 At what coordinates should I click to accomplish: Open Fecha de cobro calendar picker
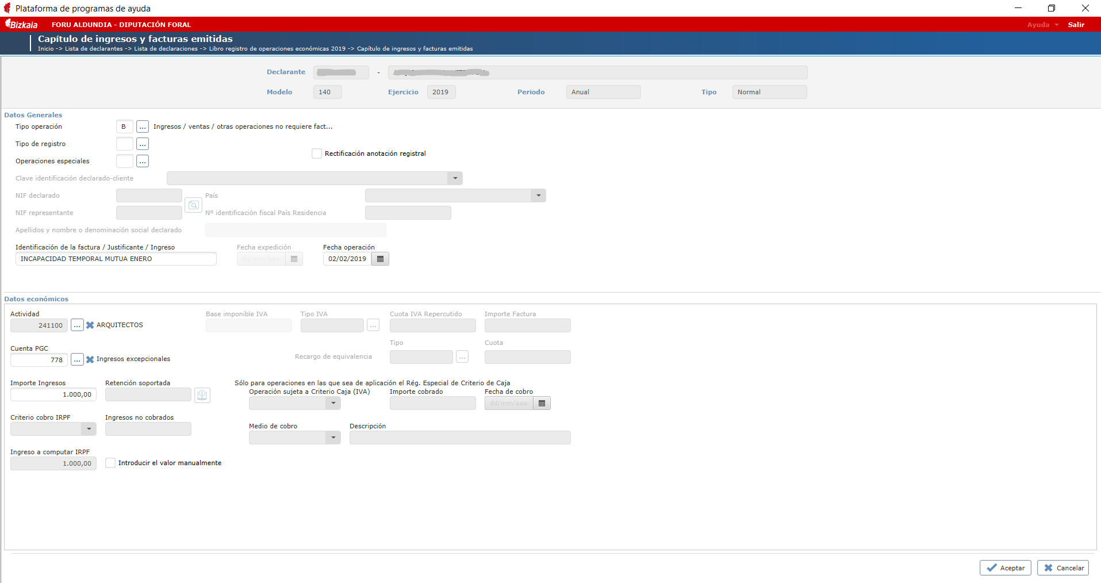click(542, 403)
